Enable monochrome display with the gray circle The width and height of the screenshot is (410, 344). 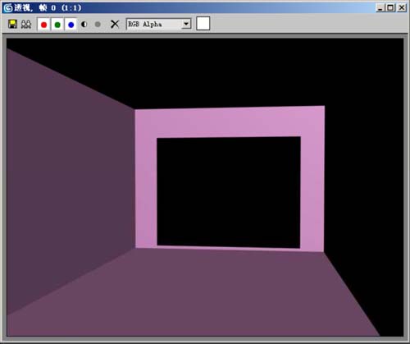point(98,25)
